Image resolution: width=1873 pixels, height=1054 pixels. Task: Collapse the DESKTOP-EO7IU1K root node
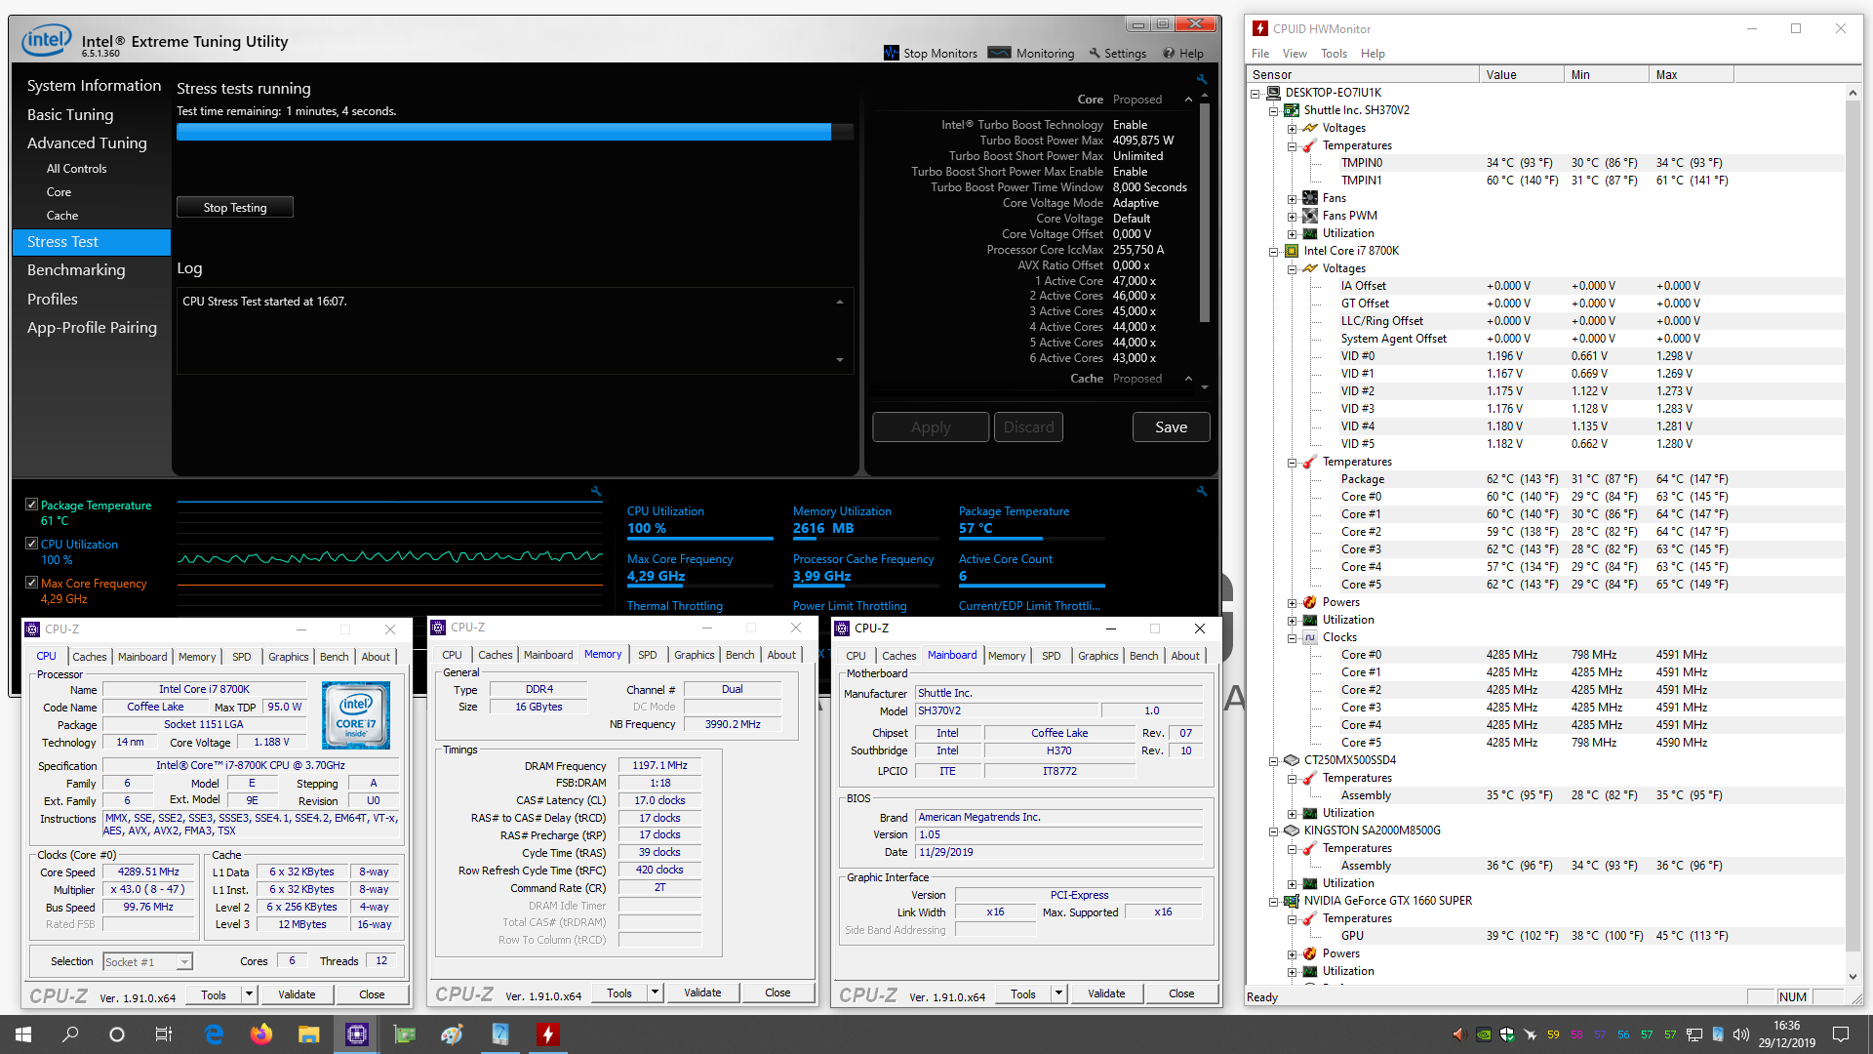point(1255,93)
